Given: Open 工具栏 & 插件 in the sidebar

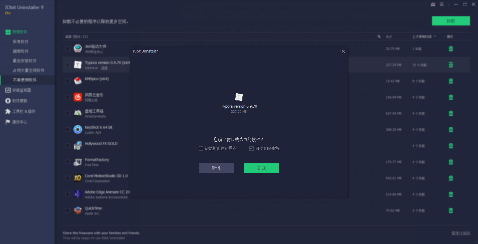Looking at the screenshot, I should [x=23, y=112].
